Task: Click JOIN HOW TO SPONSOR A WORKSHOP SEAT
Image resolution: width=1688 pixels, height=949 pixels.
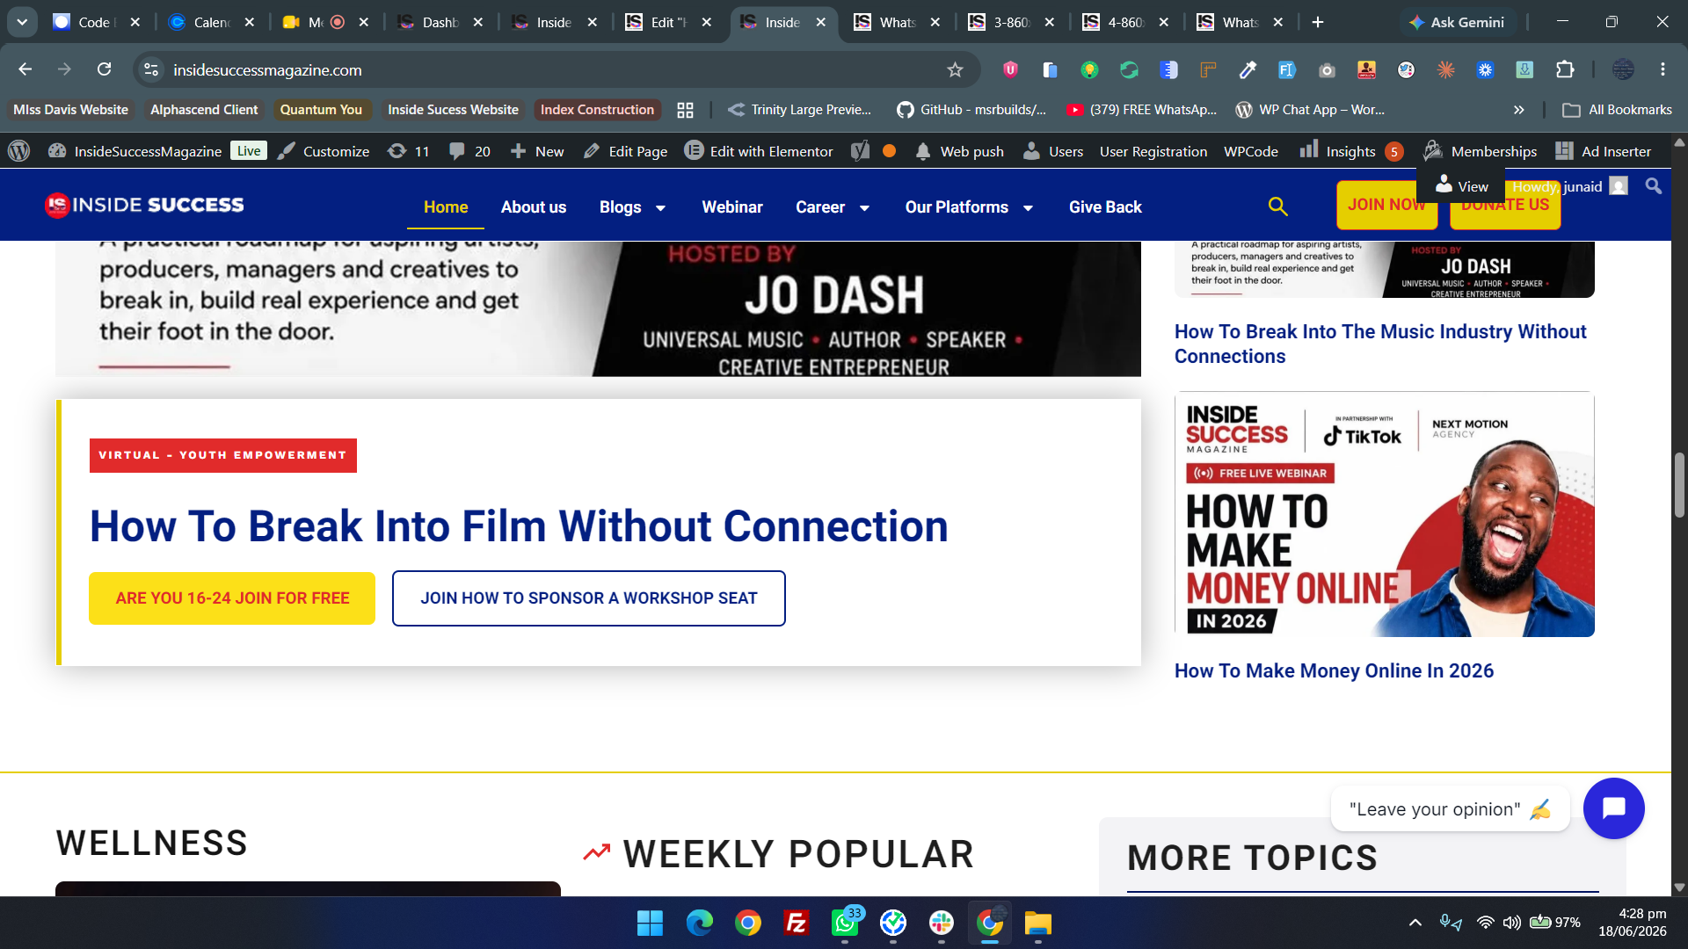Action: 589,598
